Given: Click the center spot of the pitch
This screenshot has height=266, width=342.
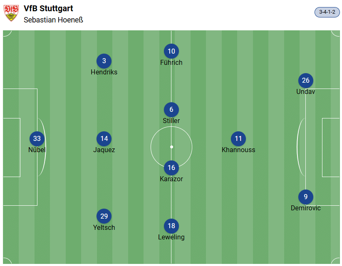Looking at the screenshot, I should (x=171, y=147).
